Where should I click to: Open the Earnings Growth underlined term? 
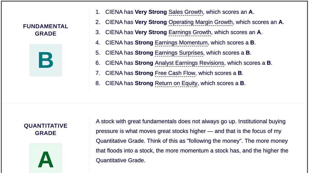coord(190,33)
